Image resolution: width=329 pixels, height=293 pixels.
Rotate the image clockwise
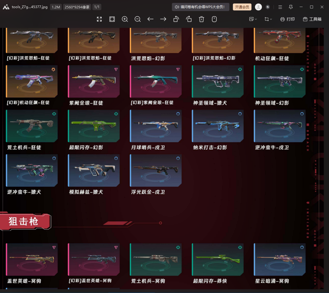click(189, 19)
